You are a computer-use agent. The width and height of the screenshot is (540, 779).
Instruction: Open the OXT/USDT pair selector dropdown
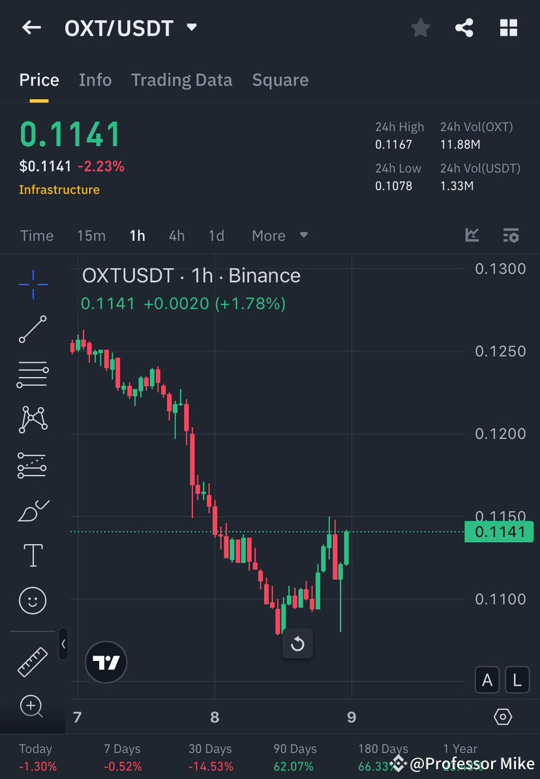coord(191,27)
